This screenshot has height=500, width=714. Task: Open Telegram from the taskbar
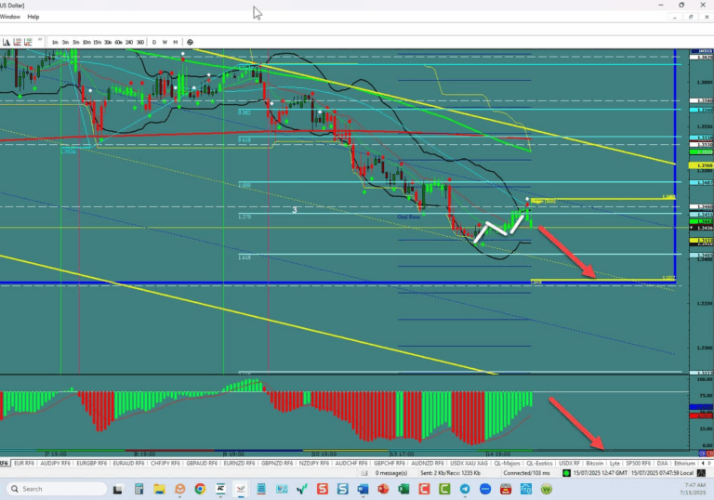(x=465, y=490)
